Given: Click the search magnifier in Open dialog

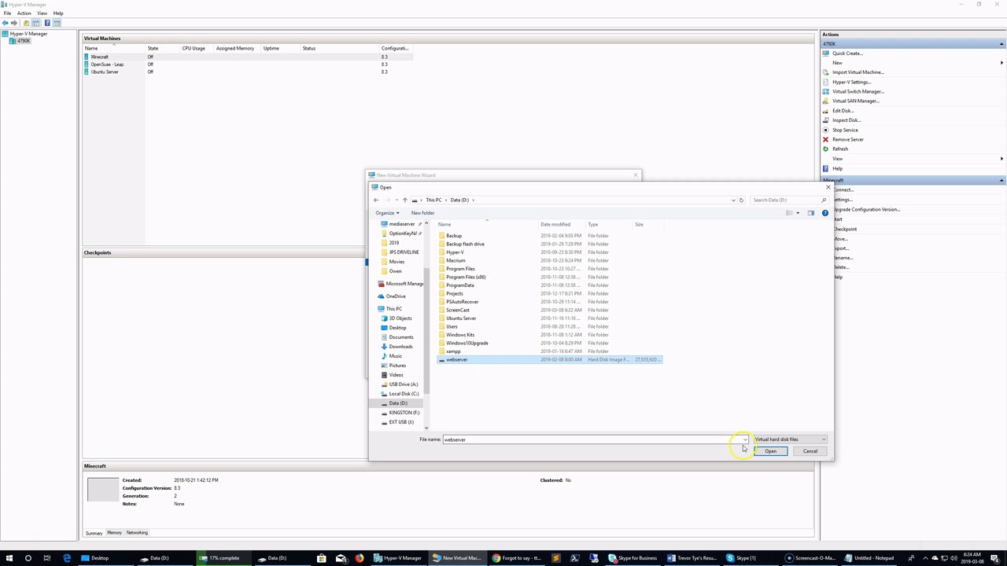Looking at the screenshot, I should pos(824,200).
